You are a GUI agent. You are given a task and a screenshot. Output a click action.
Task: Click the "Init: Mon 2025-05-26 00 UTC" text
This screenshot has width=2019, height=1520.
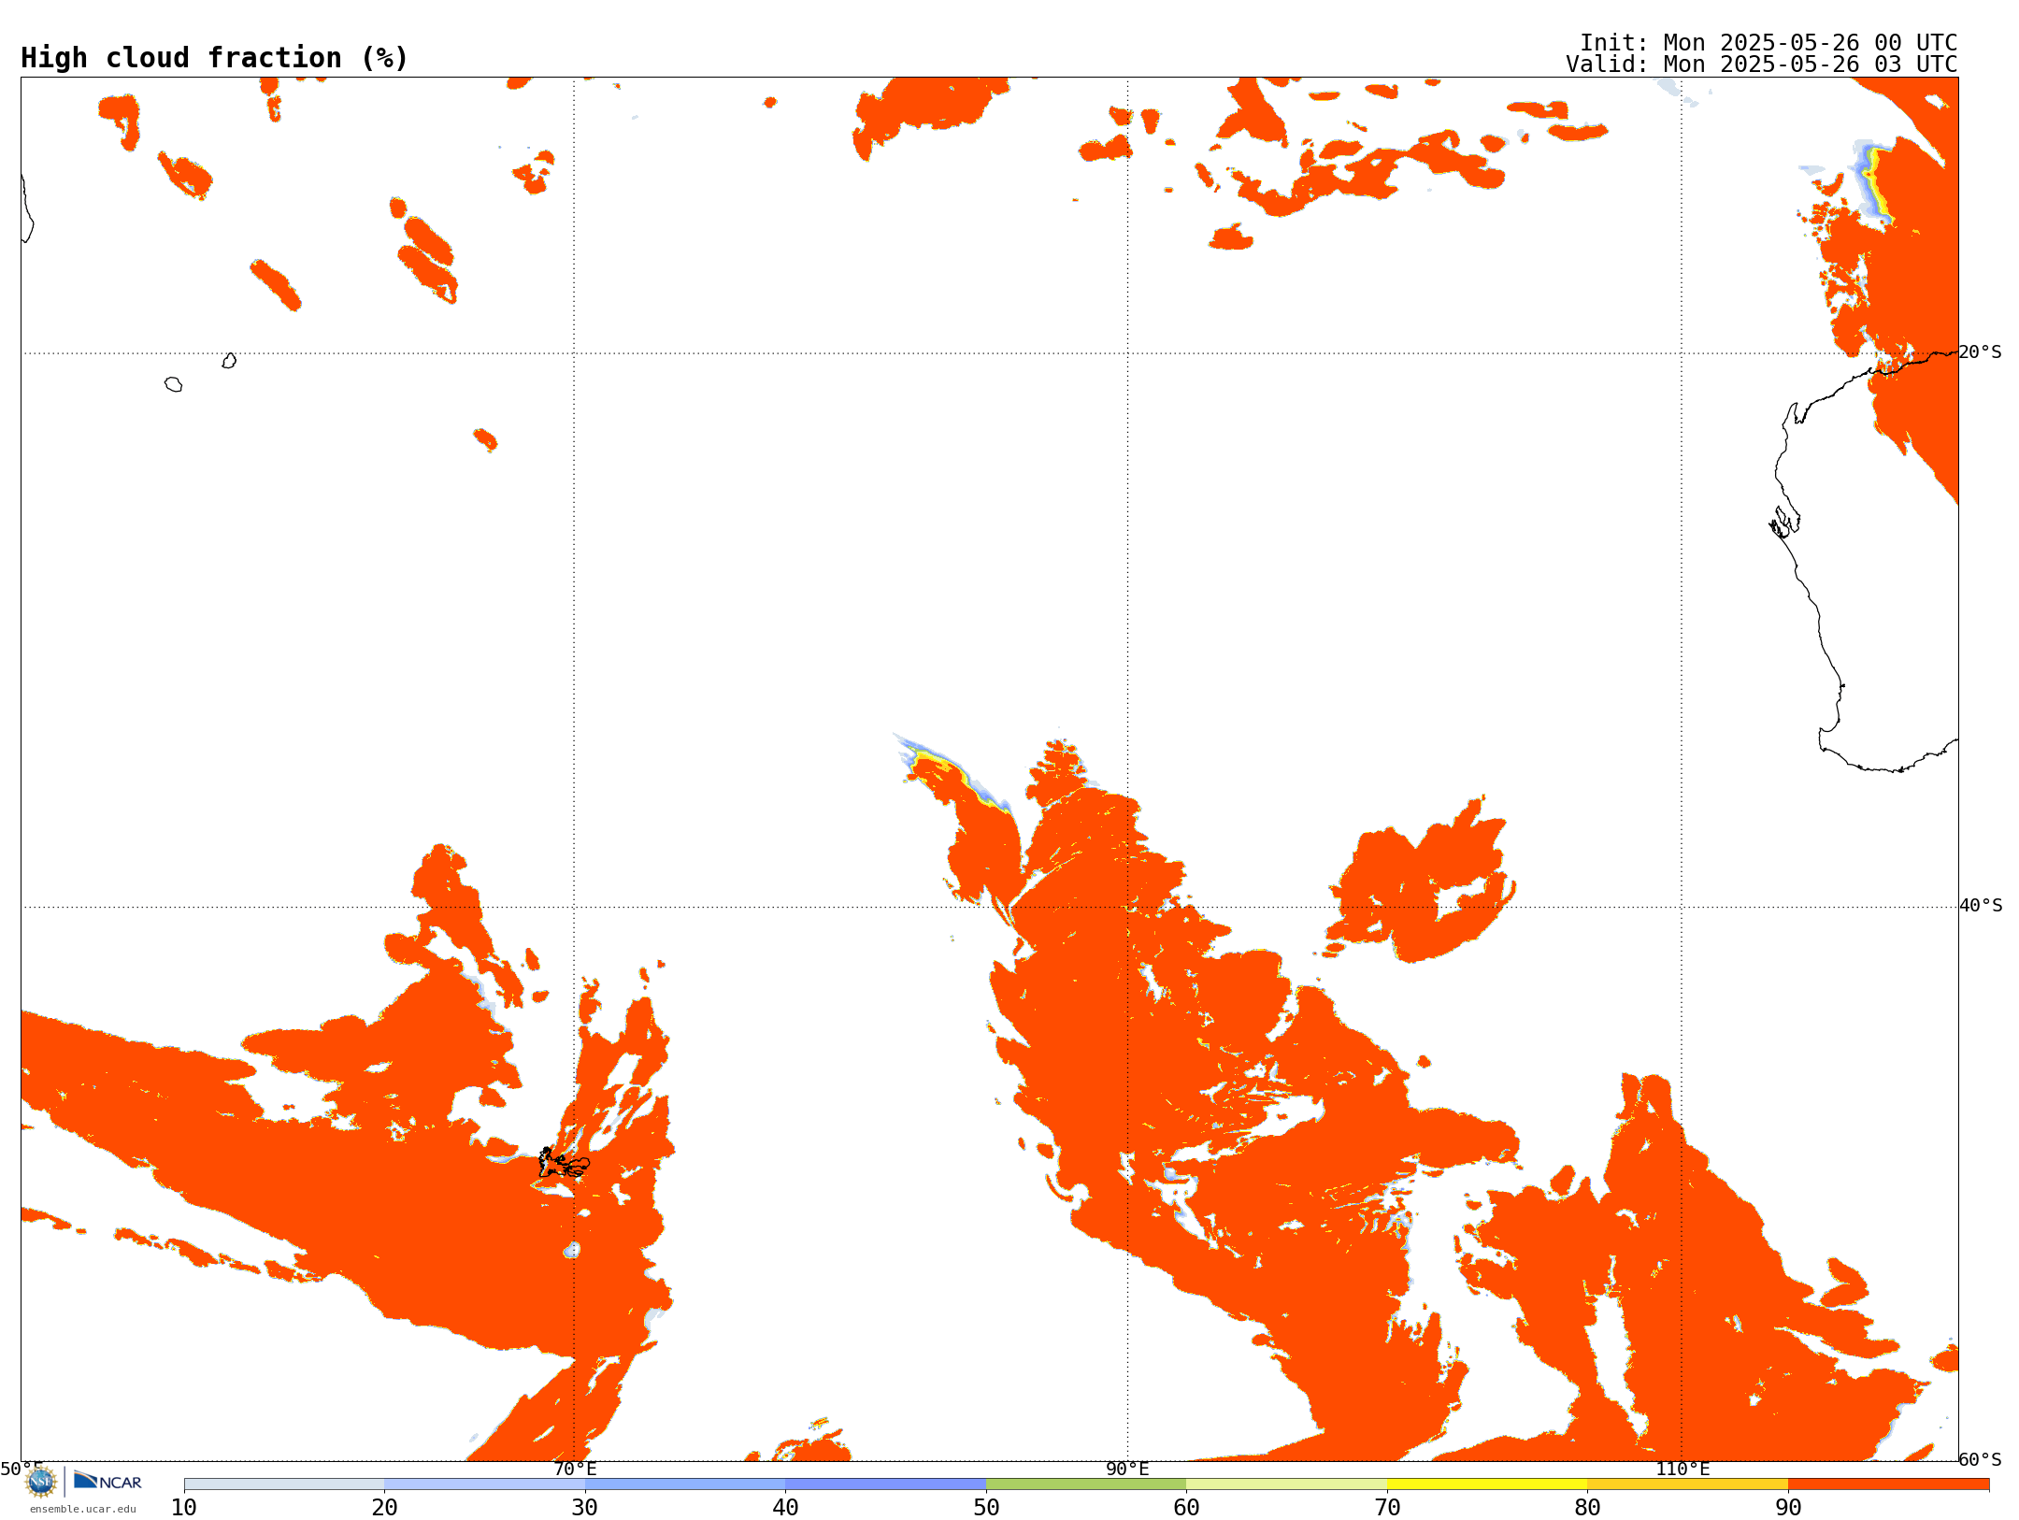pos(1768,43)
